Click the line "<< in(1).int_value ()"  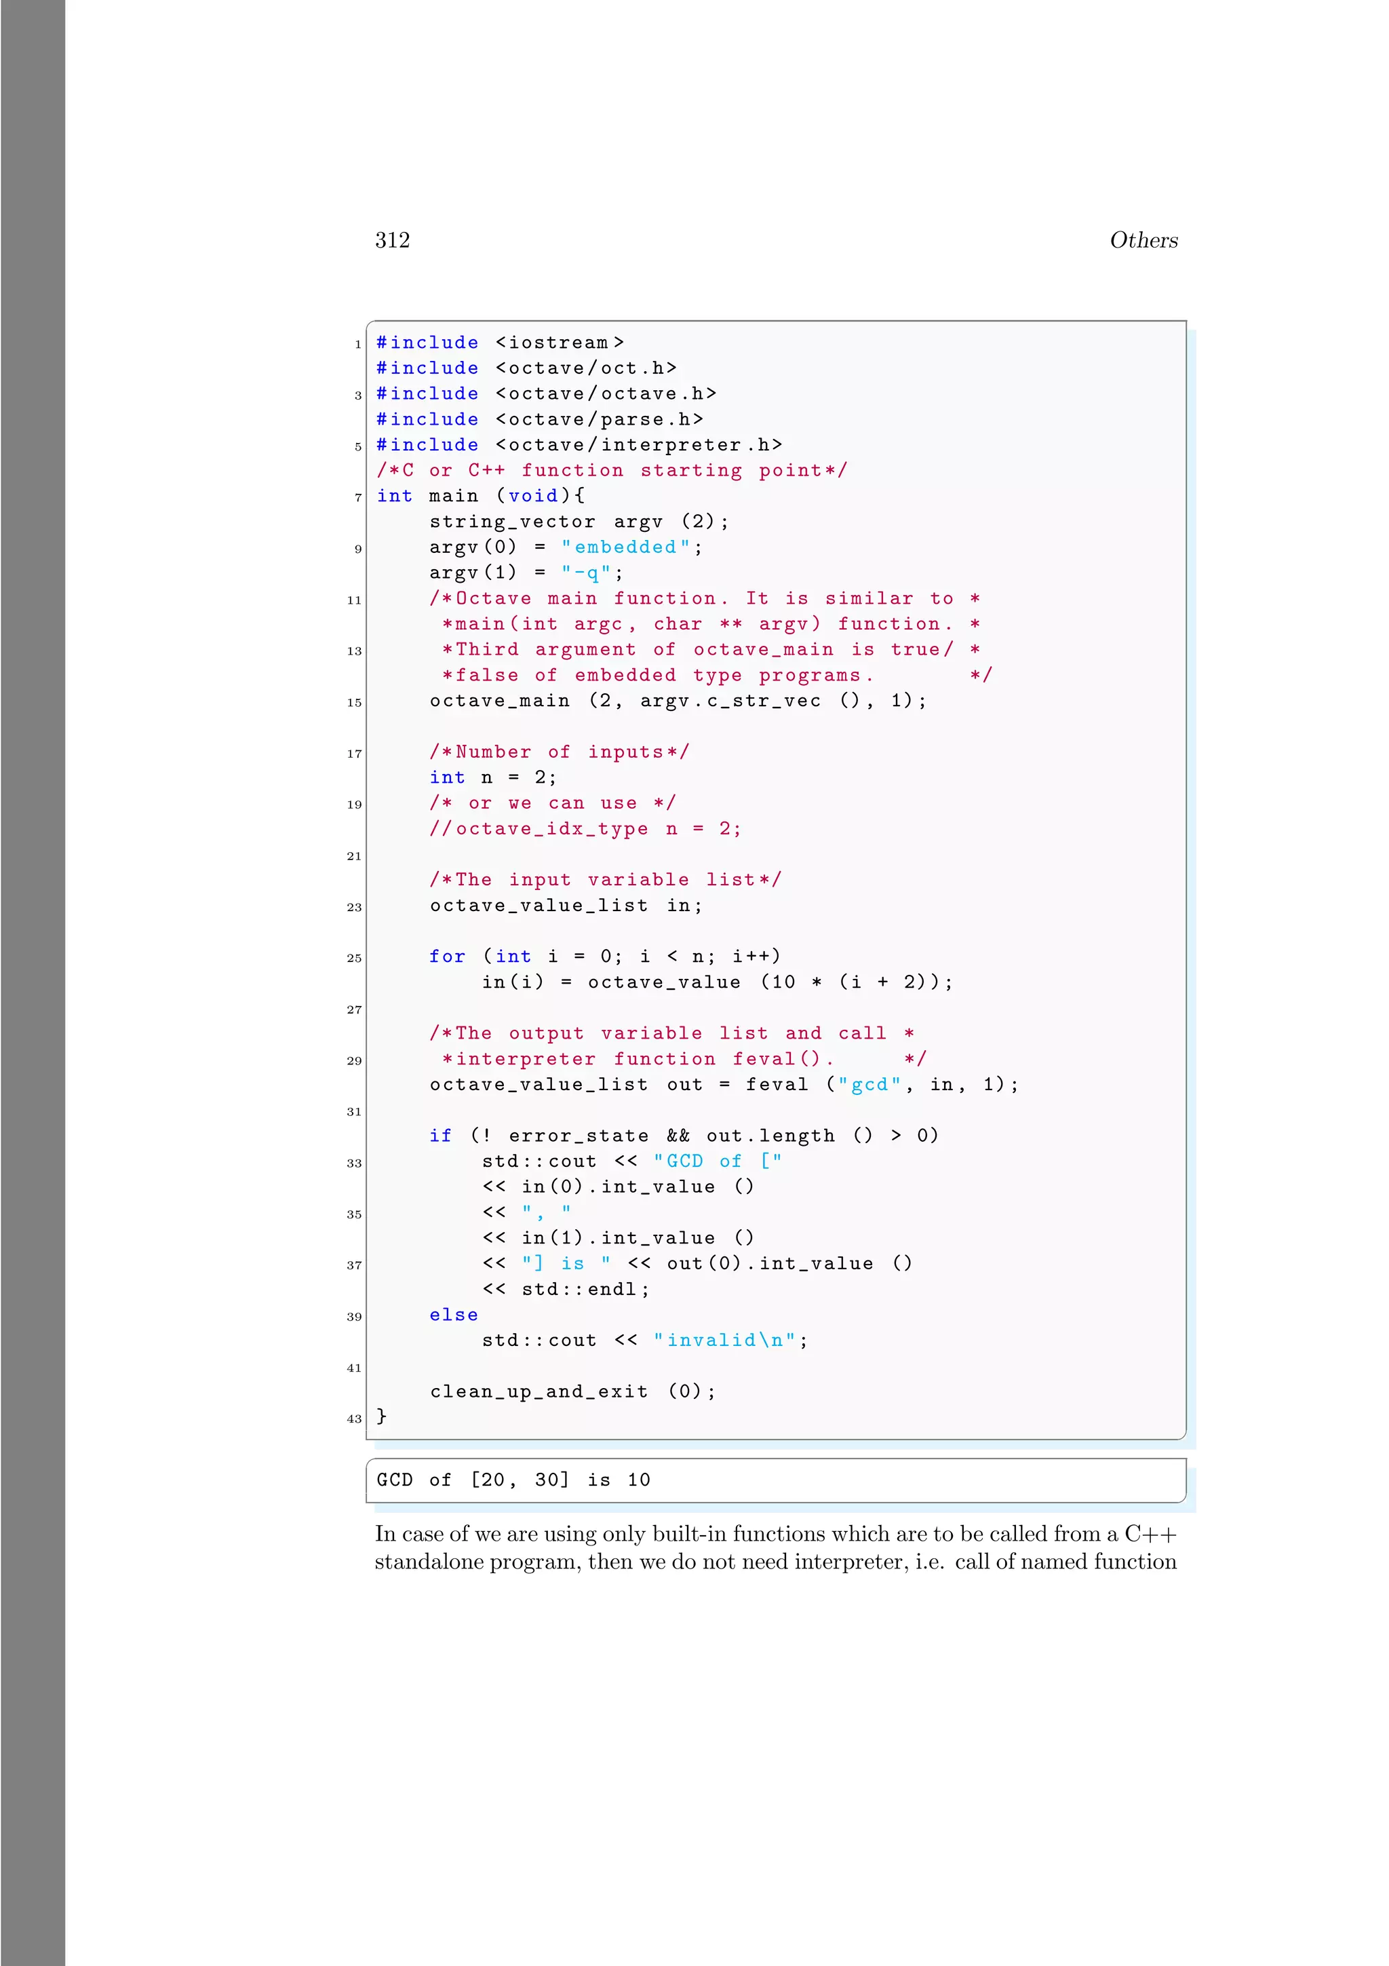[x=618, y=1238]
